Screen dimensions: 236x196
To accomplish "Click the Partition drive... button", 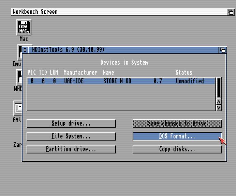I will [x=71, y=149].
